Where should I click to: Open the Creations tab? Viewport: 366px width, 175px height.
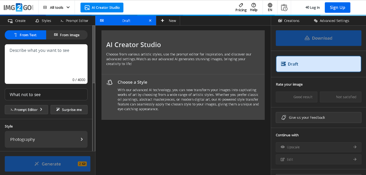click(x=289, y=21)
